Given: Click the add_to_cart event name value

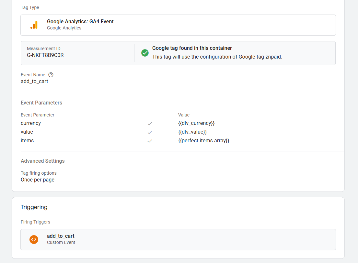Looking at the screenshot, I should coord(34,82).
